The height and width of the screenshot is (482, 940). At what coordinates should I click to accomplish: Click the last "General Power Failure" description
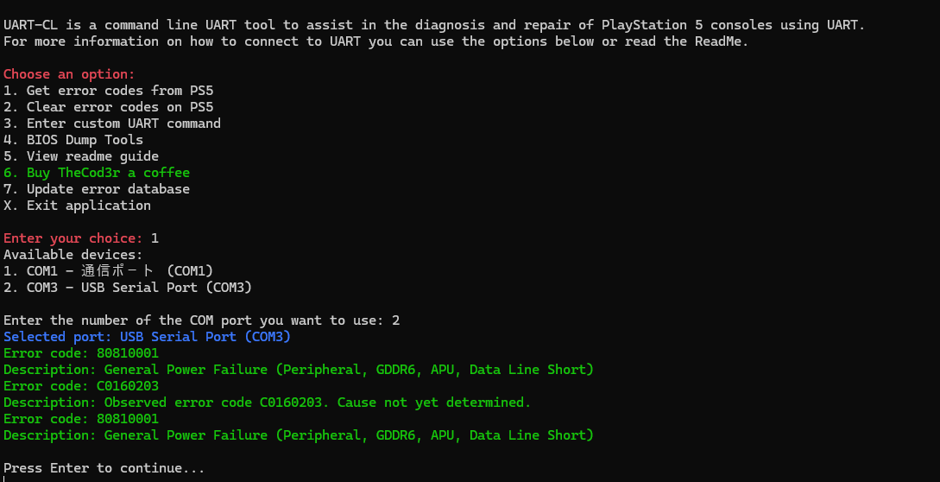point(298,435)
